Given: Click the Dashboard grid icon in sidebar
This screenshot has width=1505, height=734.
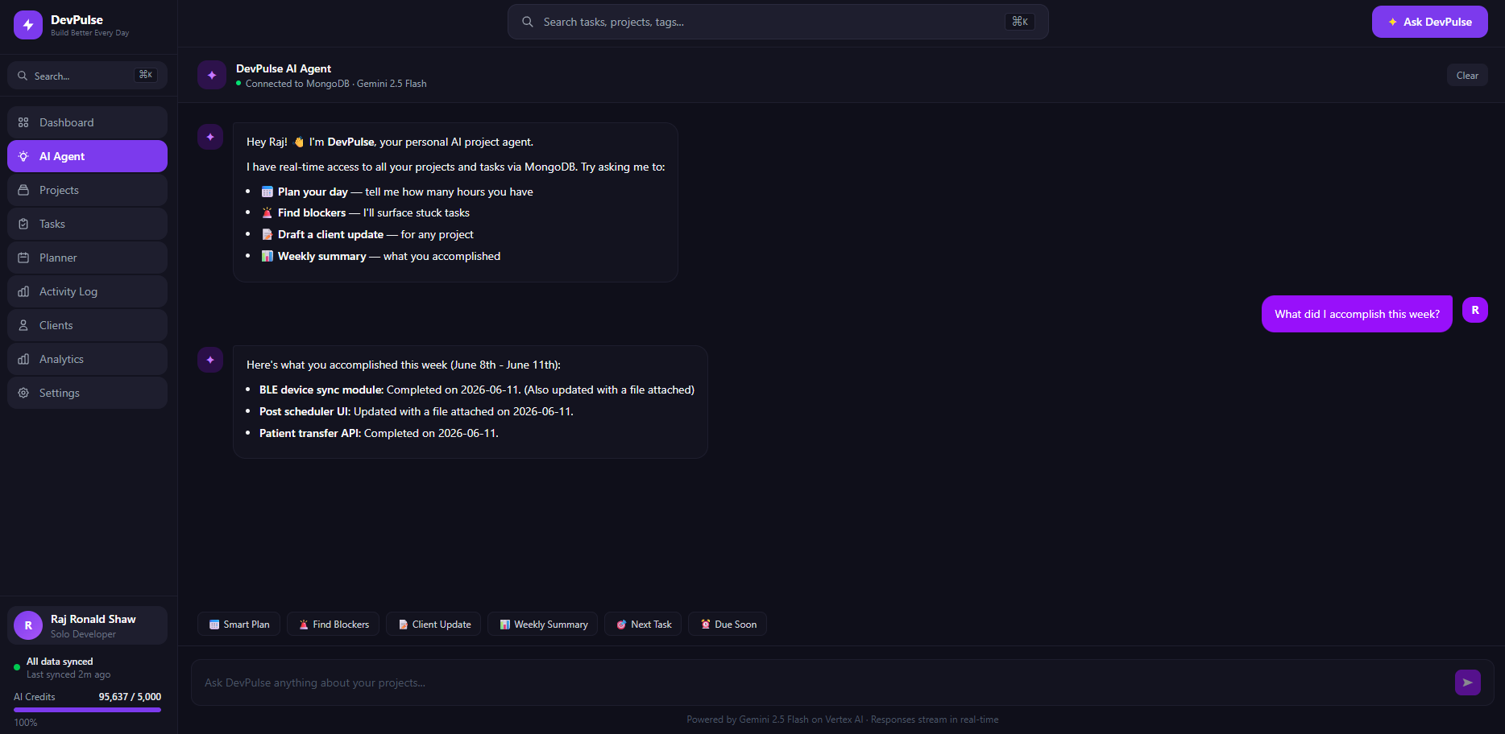Looking at the screenshot, I should pos(23,122).
